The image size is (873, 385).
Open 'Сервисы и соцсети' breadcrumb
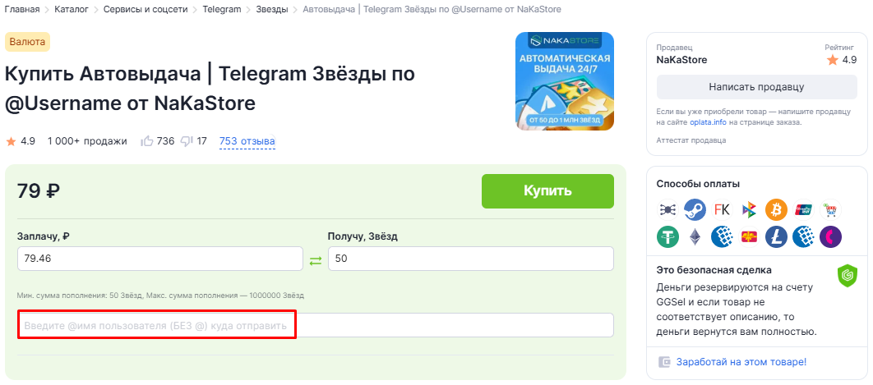(x=145, y=10)
